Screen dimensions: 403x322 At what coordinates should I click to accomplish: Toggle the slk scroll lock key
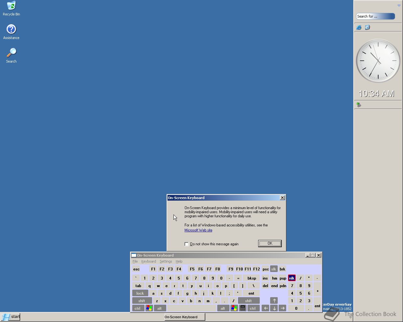(274, 269)
